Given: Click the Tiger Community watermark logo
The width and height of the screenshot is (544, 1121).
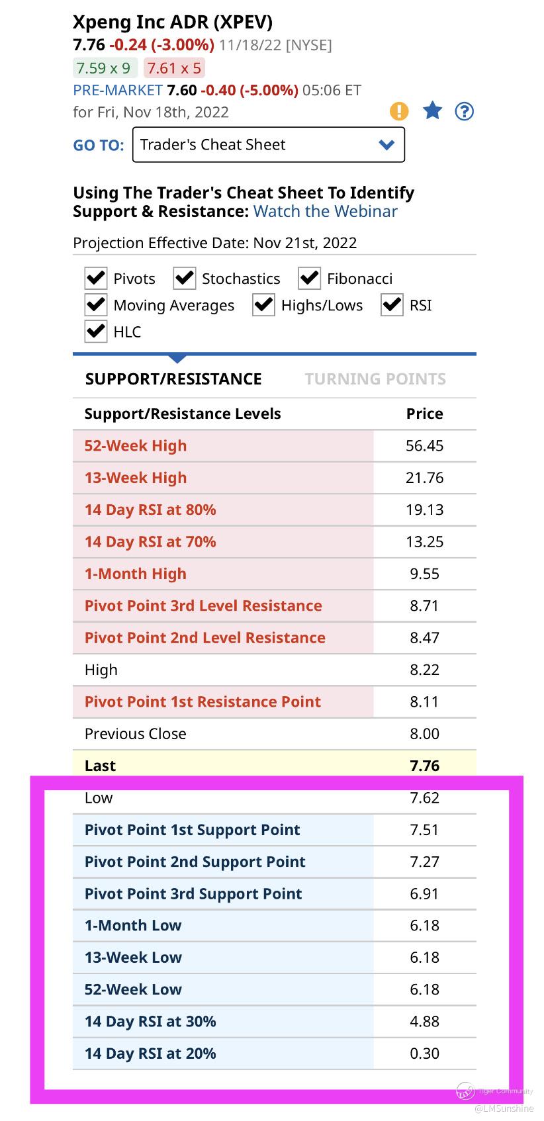Looking at the screenshot, I should coord(466,1090).
